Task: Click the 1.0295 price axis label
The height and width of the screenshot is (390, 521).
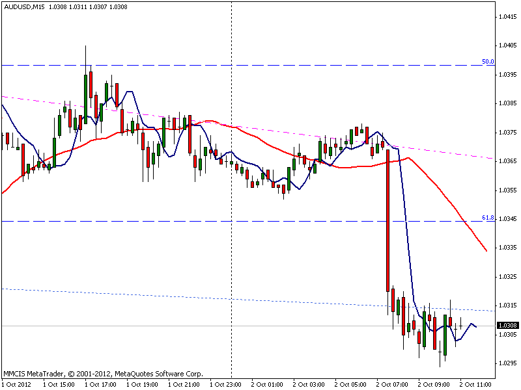Action: [x=508, y=363]
